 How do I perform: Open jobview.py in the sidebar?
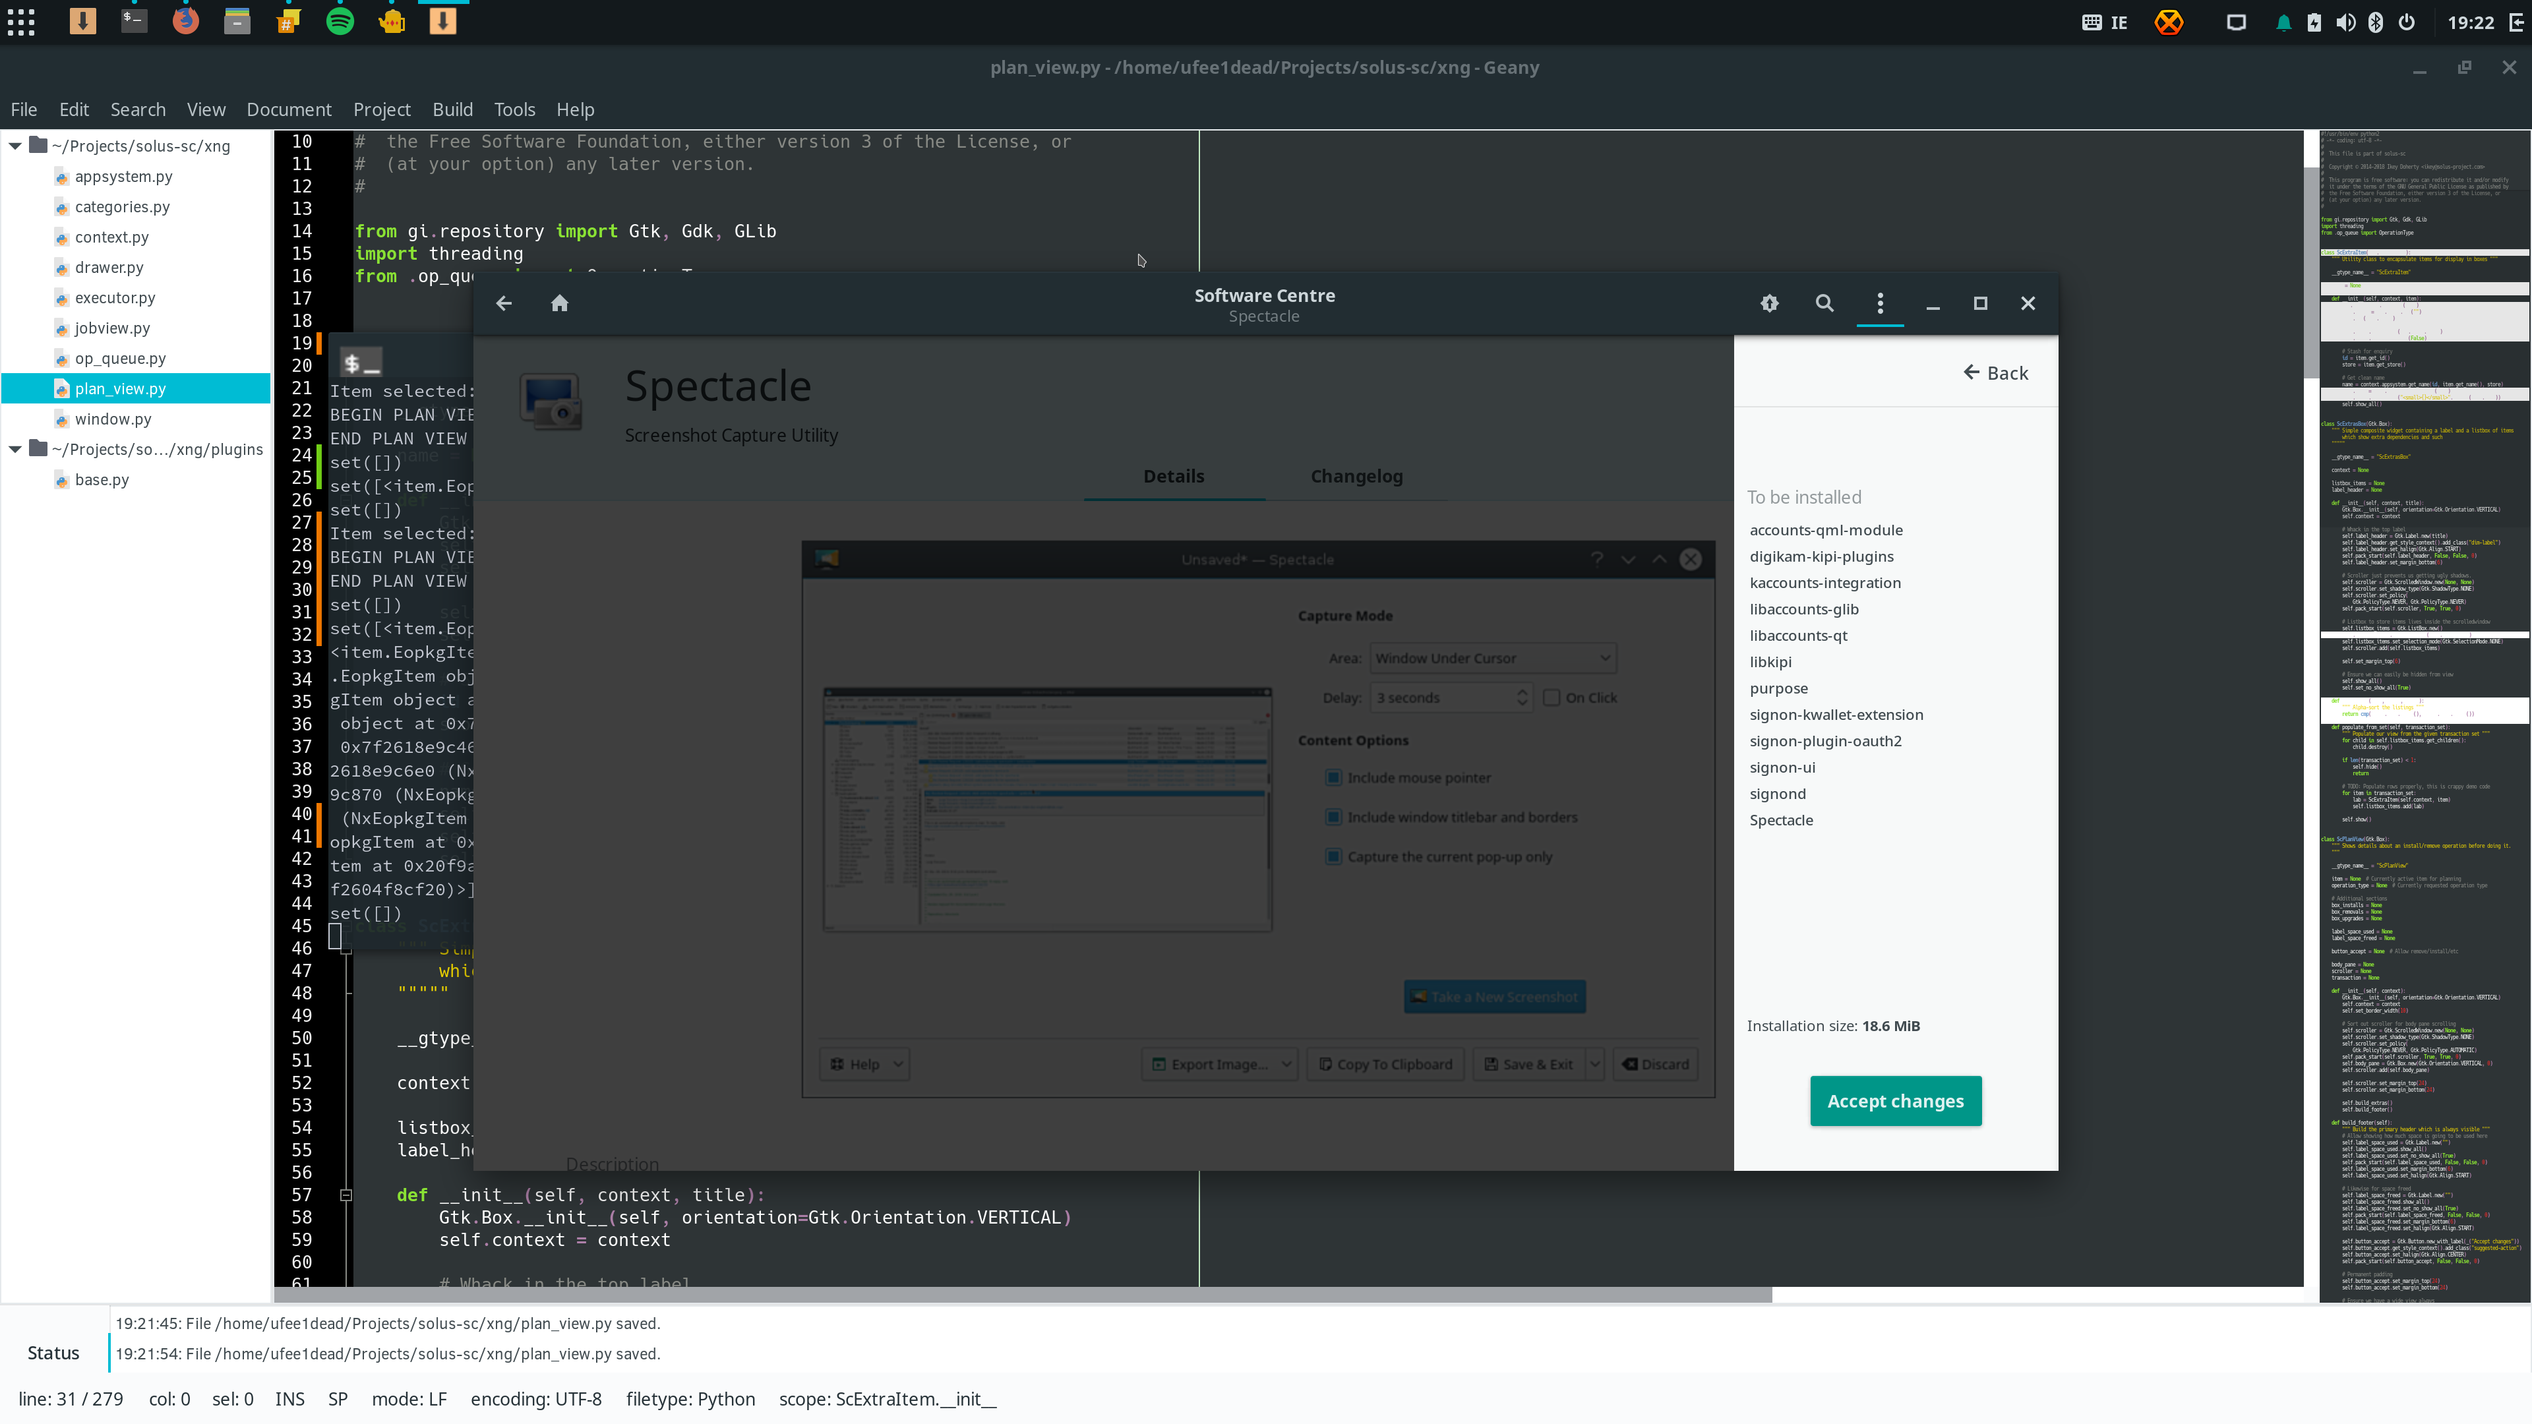pos(112,328)
